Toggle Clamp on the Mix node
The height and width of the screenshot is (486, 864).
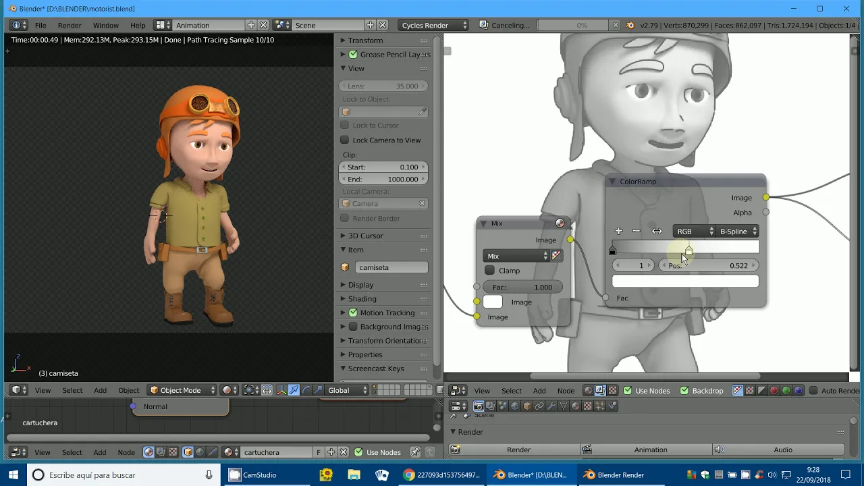click(490, 271)
